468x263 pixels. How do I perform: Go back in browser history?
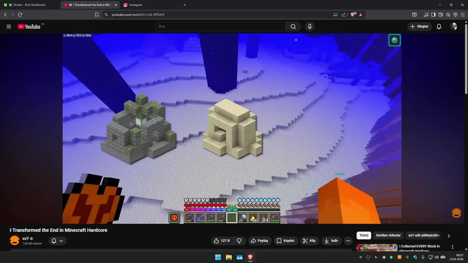(5, 15)
